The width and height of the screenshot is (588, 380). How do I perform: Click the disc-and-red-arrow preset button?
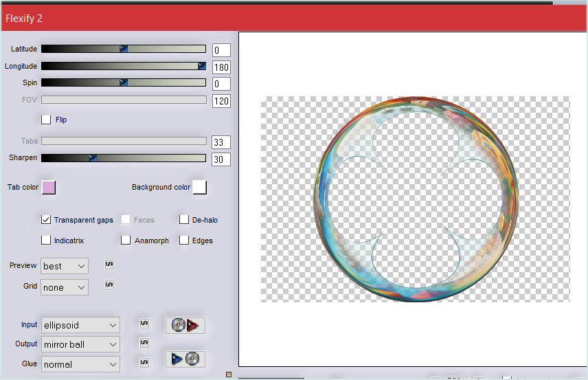(185, 325)
